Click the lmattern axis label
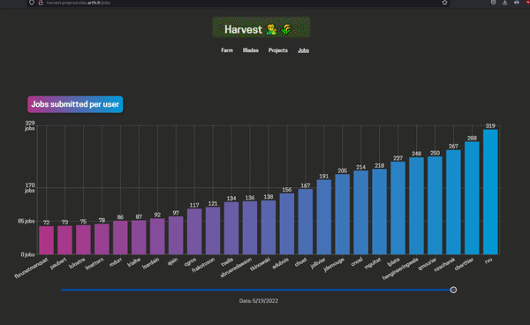Viewport: 530px width, 325px height. click(x=95, y=264)
